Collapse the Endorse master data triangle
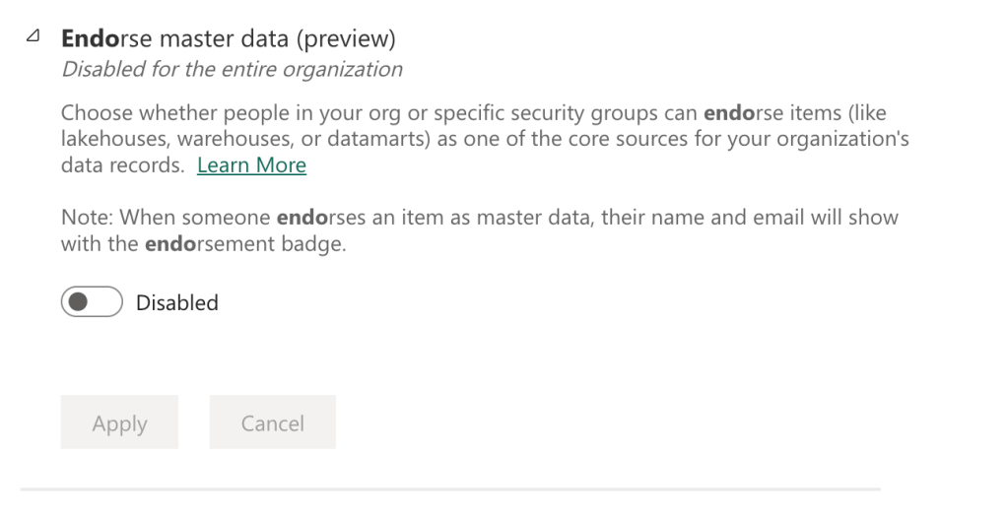The width and height of the screenshot is (1007, 519). (x=34, y=37)
